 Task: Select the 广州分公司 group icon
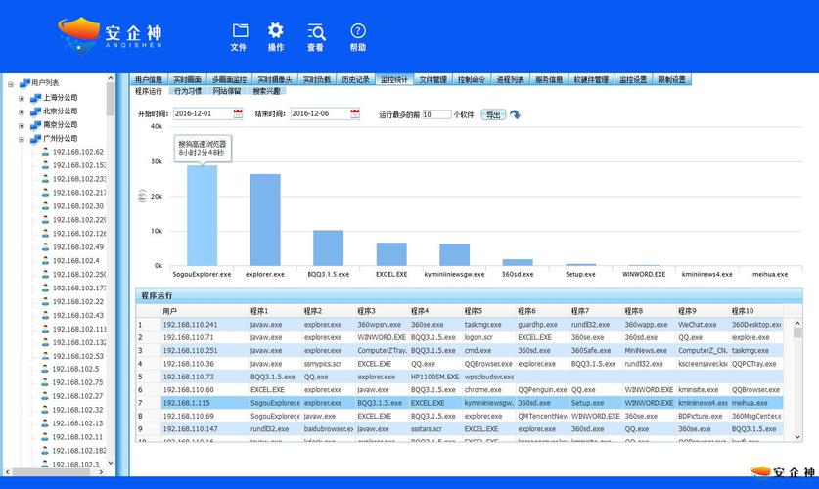coord(35,138)
